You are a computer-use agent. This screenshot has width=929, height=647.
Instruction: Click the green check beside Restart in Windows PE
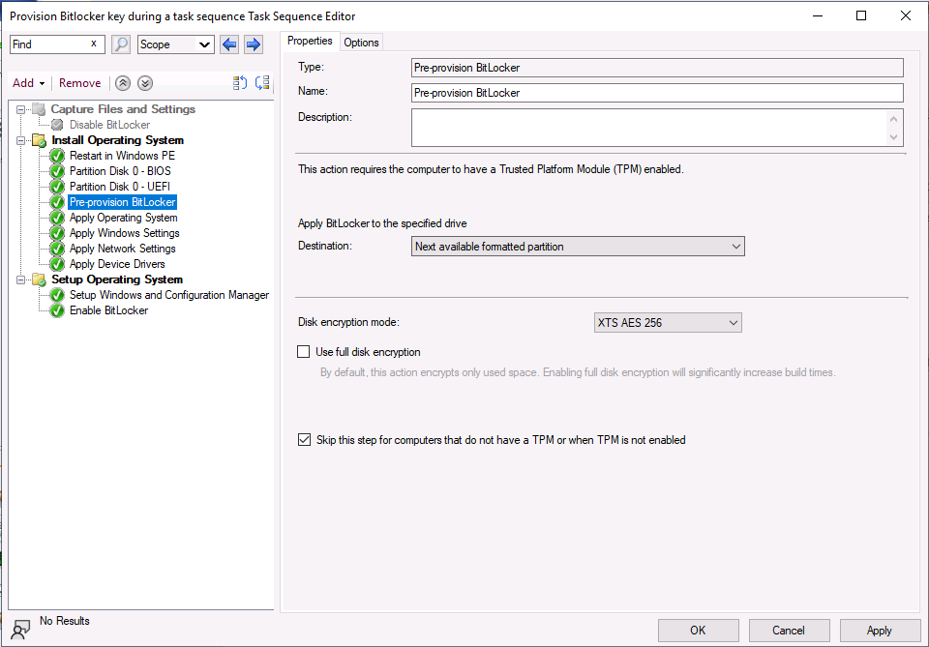(57, 156)
